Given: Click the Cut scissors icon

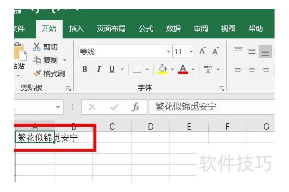Looking at the screenshot, I should [37, 47].
